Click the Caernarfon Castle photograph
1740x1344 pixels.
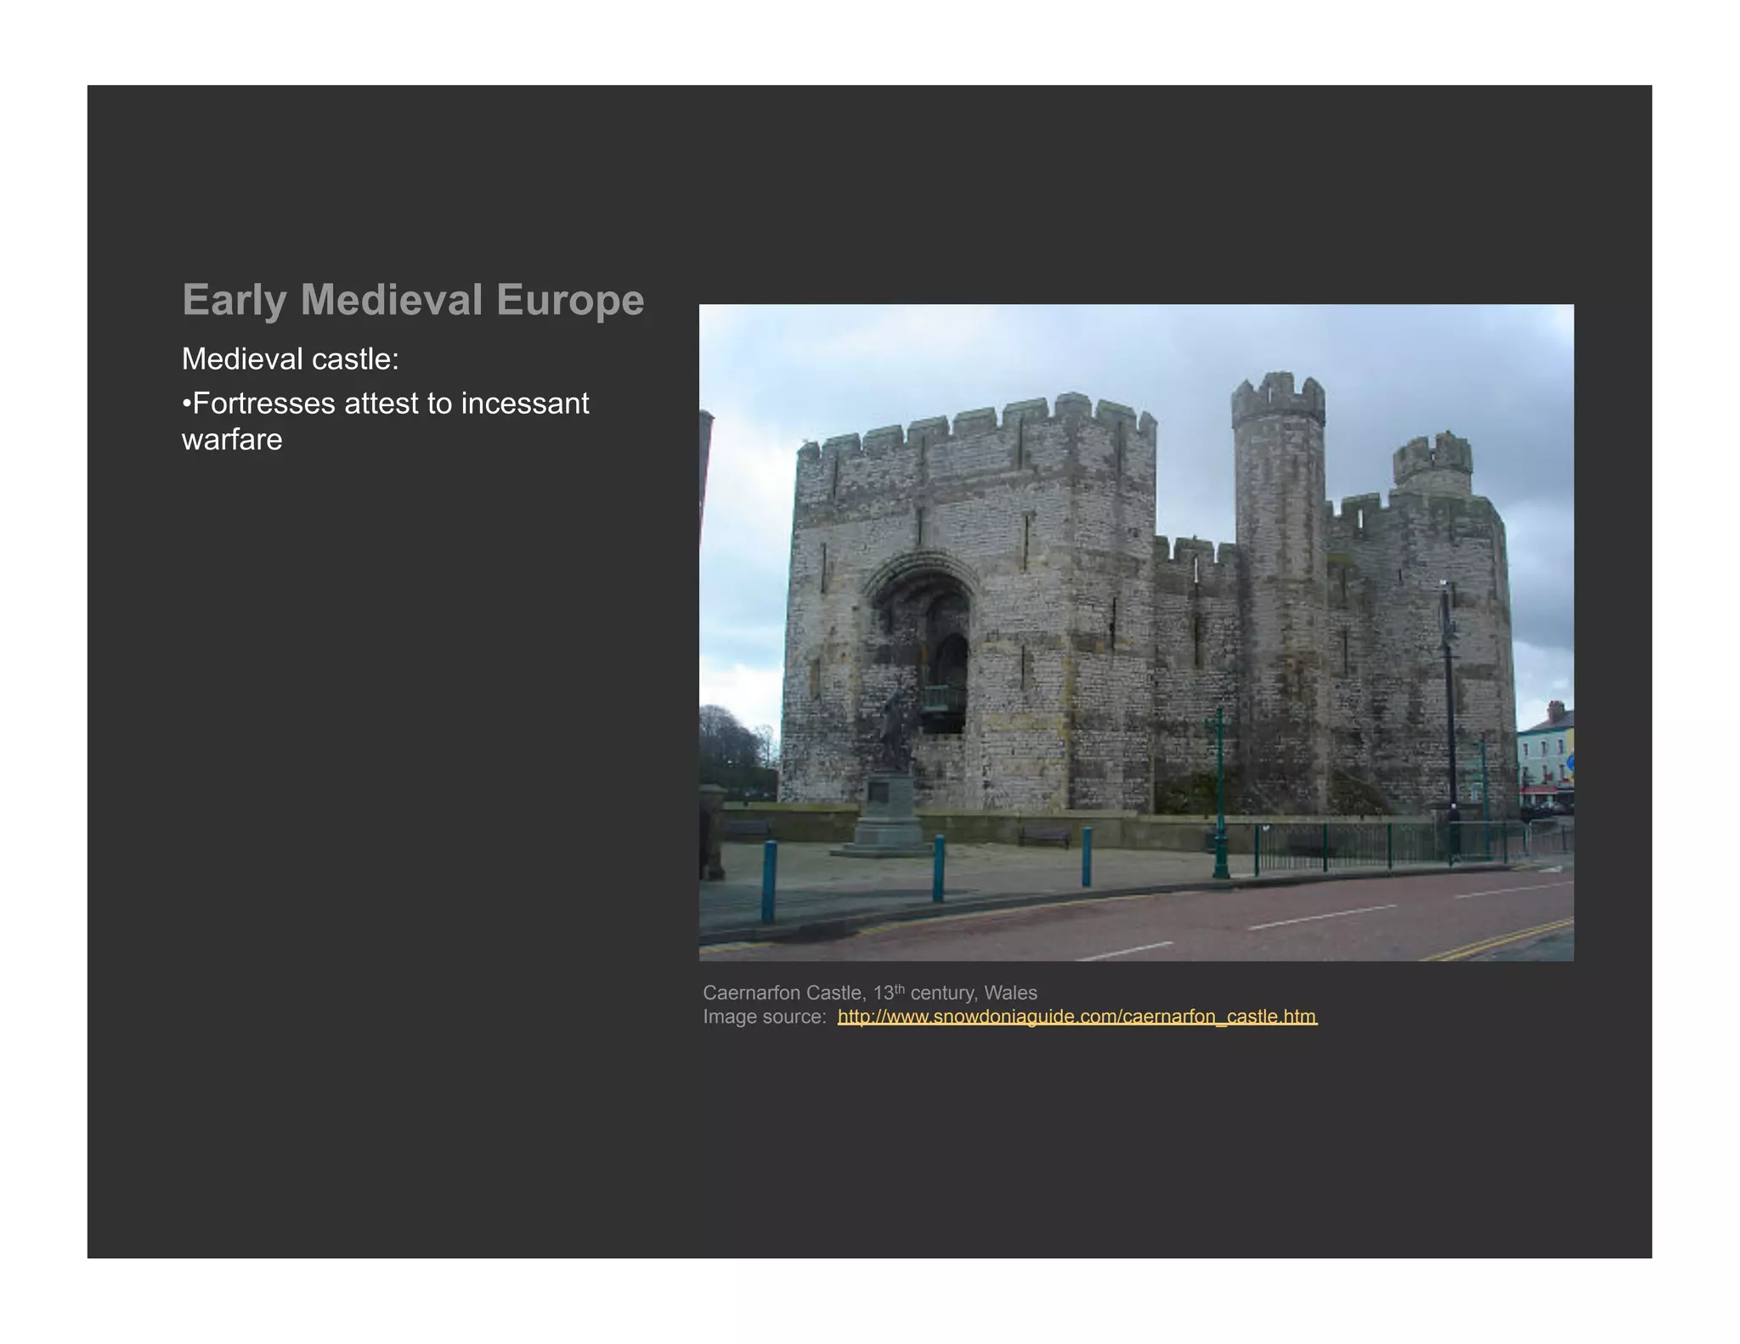coord(1136,632)
